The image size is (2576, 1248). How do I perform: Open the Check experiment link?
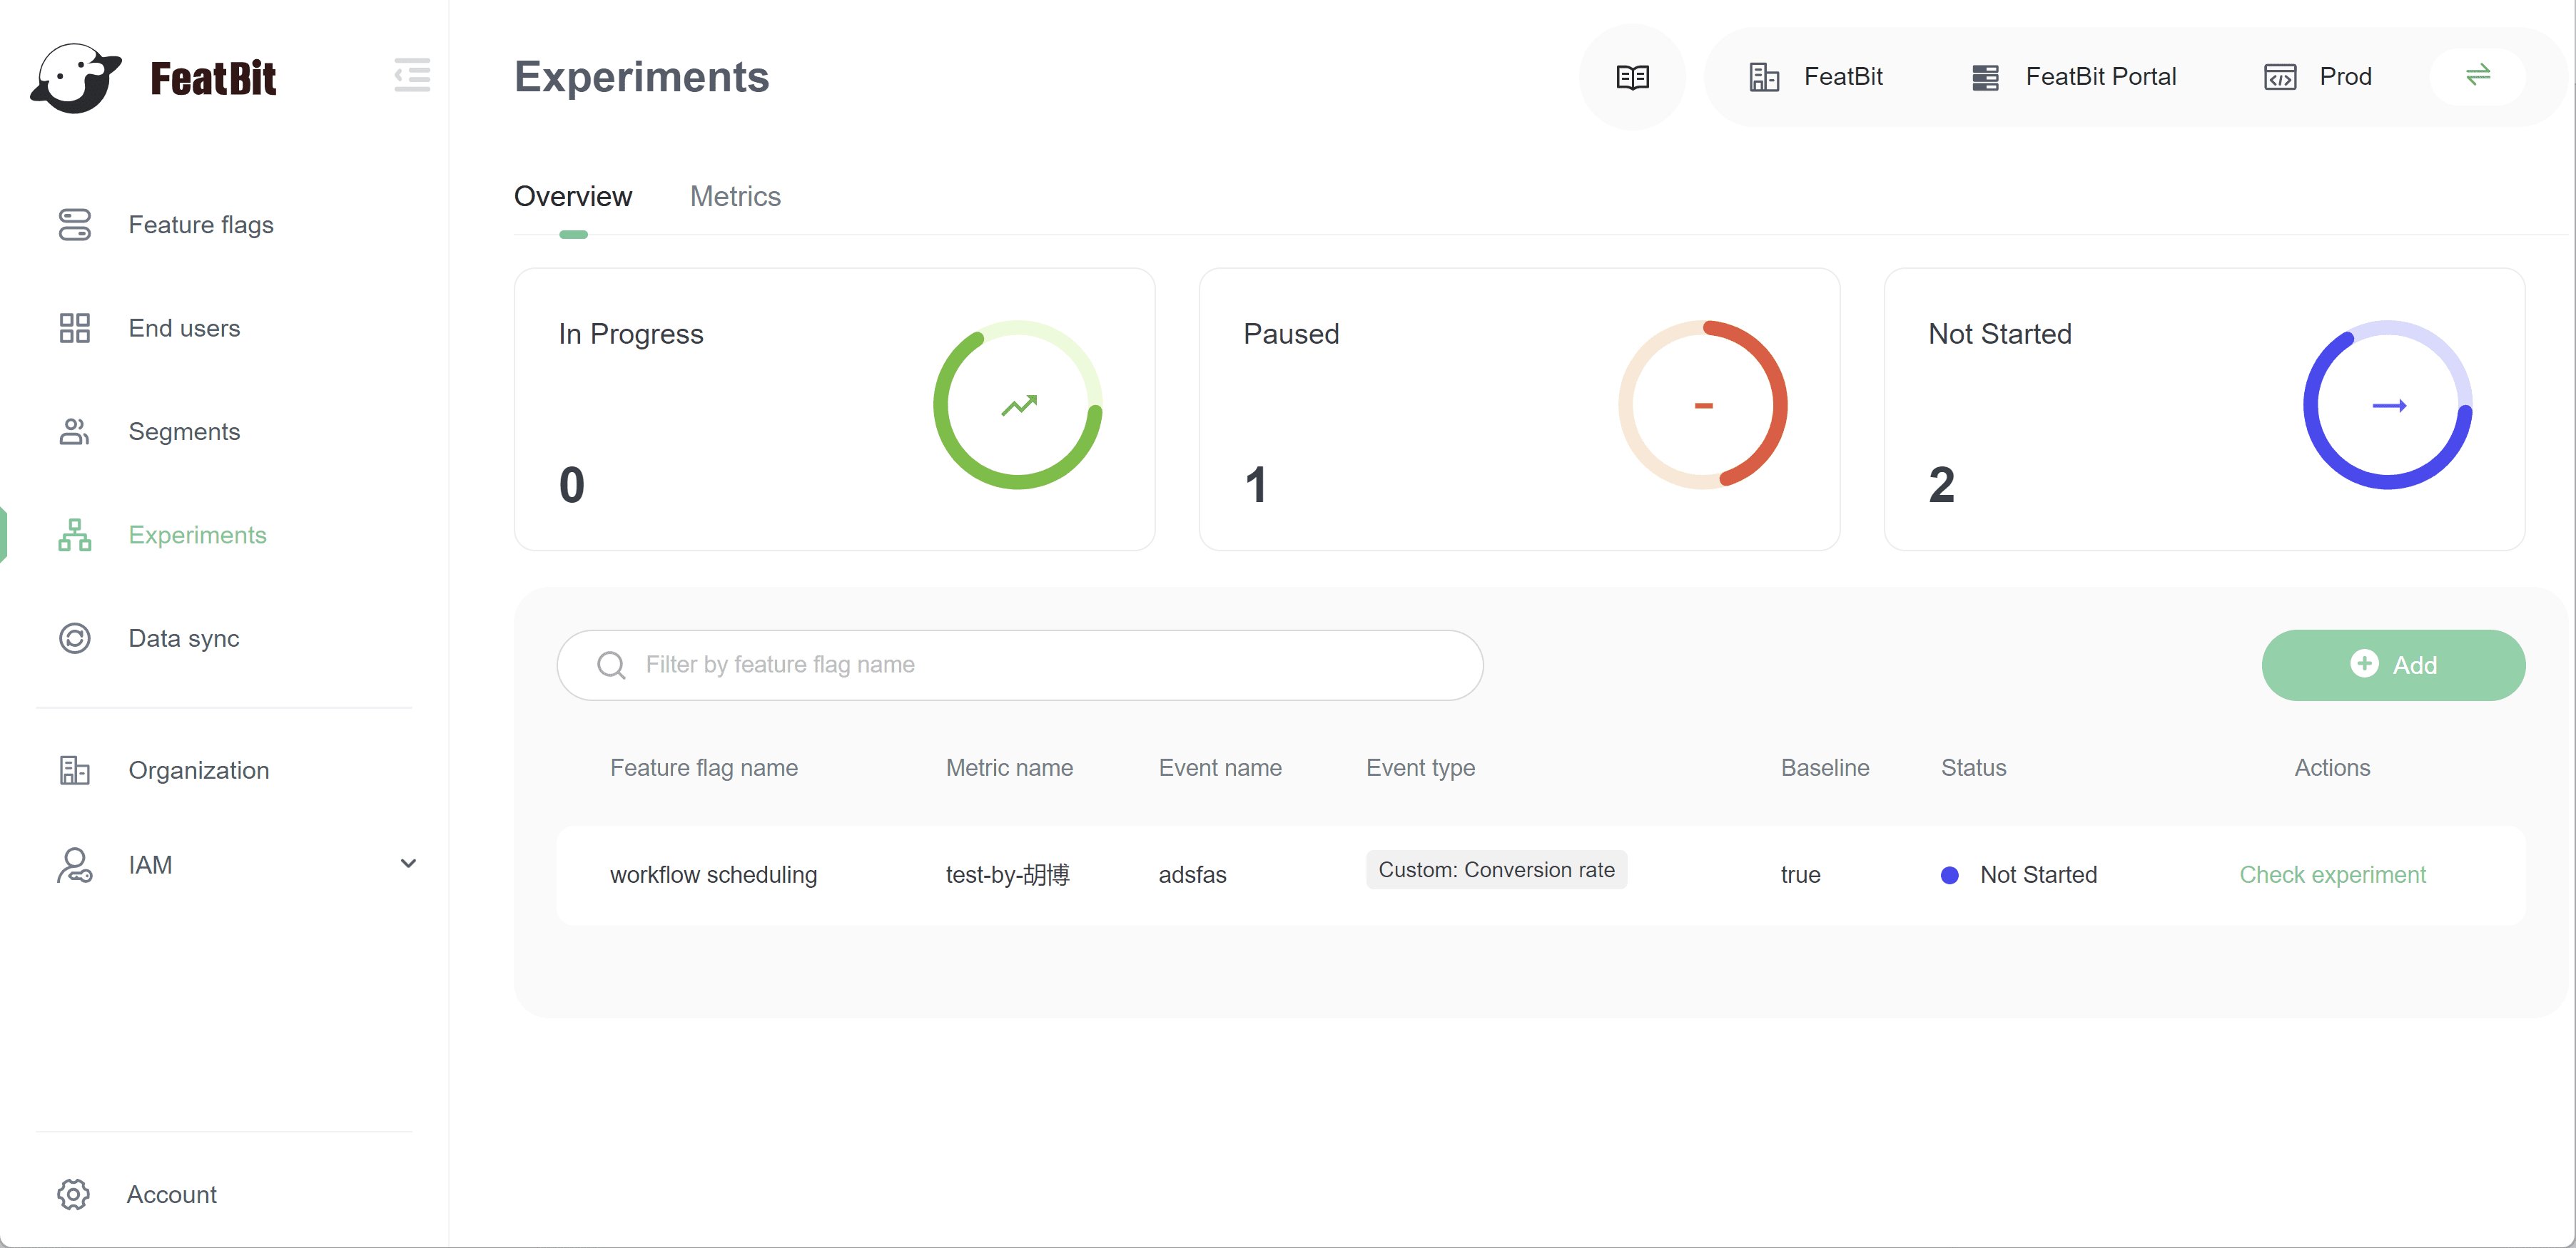2331,874
